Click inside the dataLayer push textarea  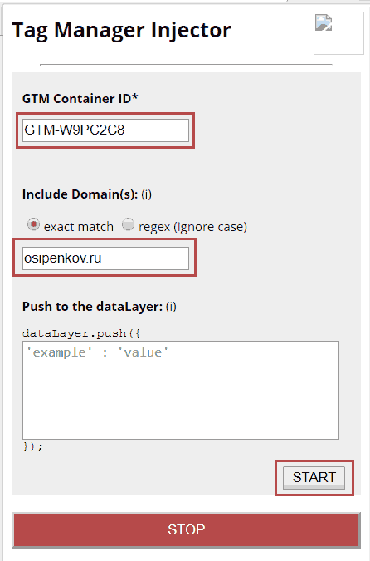click(181, 390)
